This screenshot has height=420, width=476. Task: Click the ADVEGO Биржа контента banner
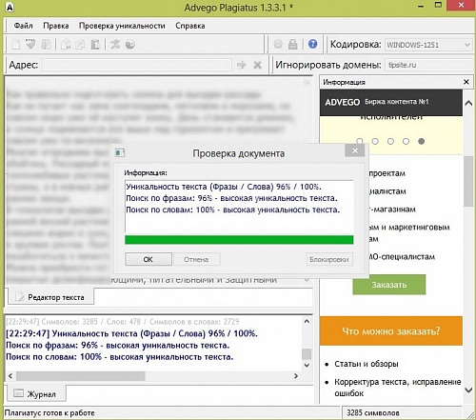[x=391, y=102]
